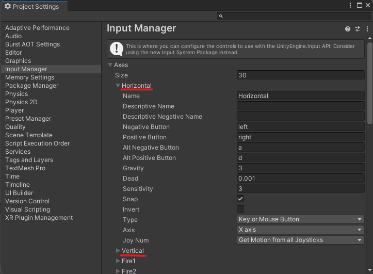Expand the Fire2 foldout
Viewport: 373px width, 274px height.
click(x=118, y=271)
